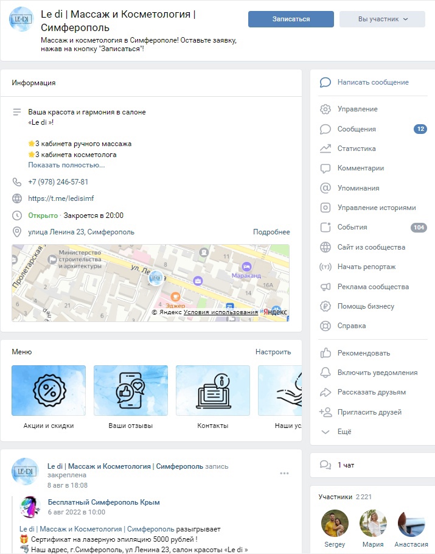
Task: Open the https://t.me/ledisimf link
Action: click(x=61, y=198)
